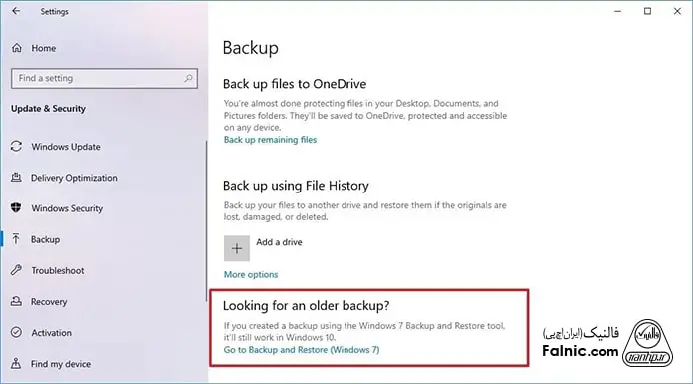Click the Recovery icon in sidebar
Image resolution: width=693 pixels, height=384 pixels.
coord(16,301)
